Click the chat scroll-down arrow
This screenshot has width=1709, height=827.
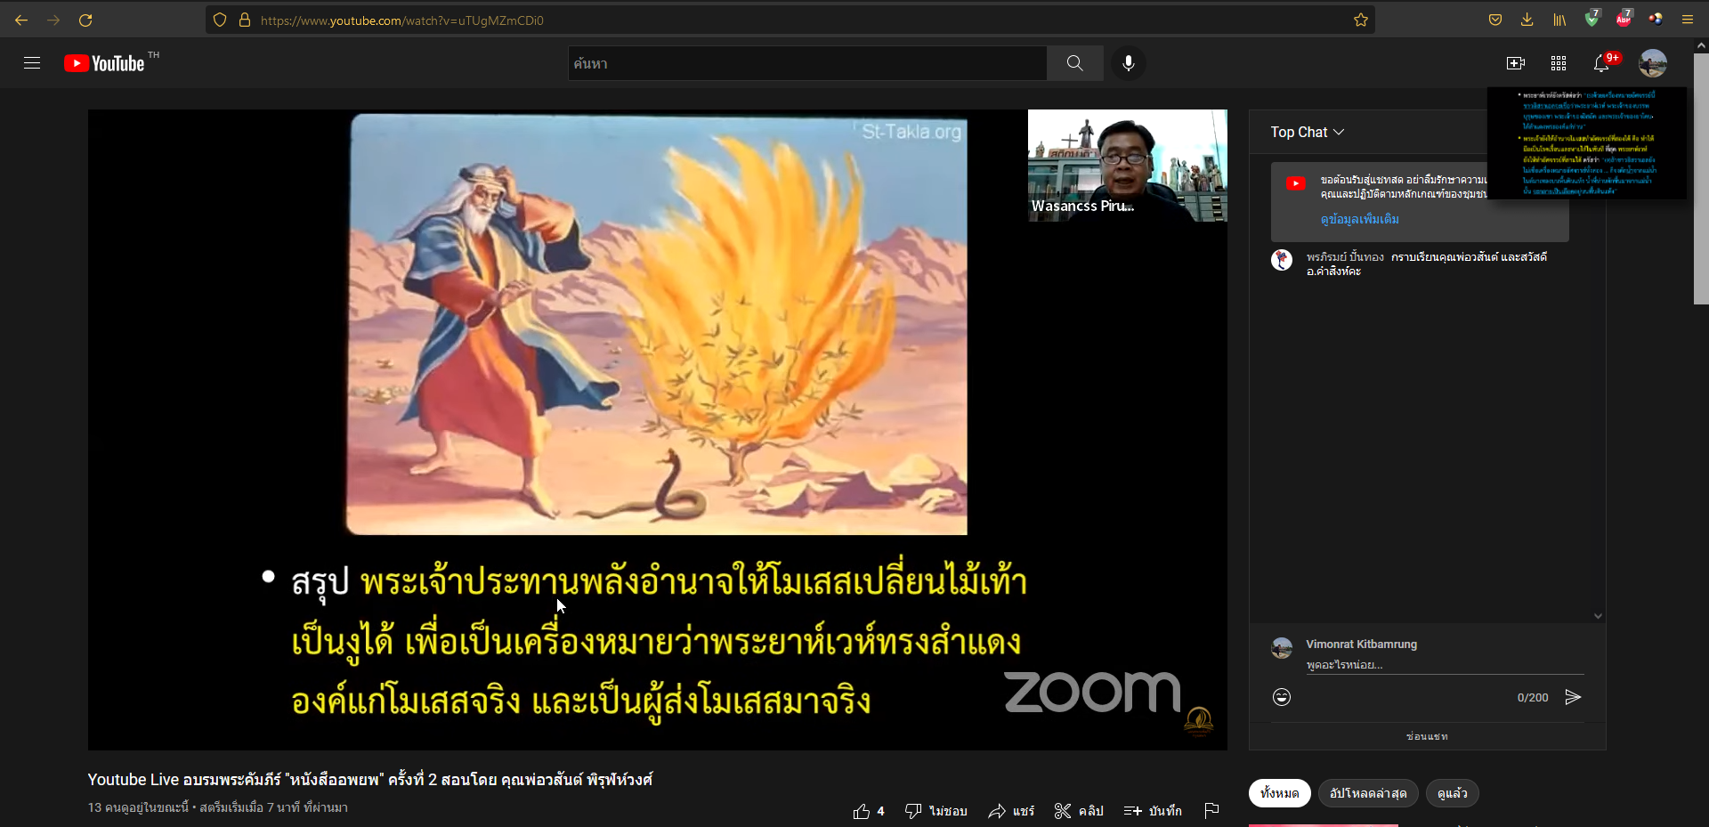coord(1598,616)
